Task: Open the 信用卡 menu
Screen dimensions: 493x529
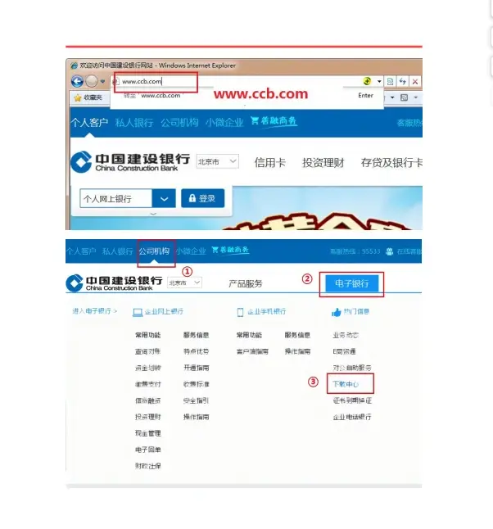Action: coord(270,163)
